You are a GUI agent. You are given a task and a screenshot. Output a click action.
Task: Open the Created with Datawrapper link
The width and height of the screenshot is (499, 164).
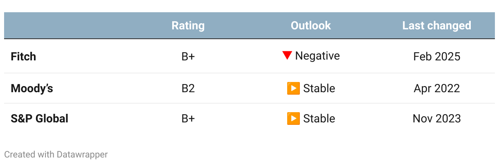click(x=56, y=155)
